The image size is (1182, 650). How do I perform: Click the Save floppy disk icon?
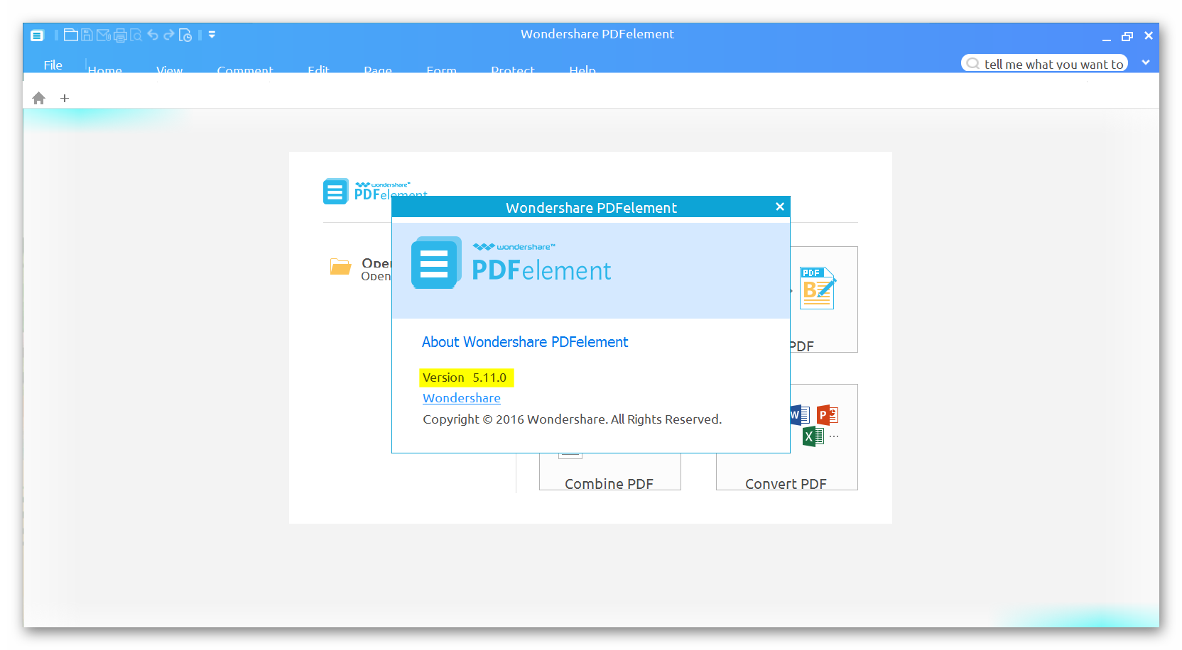click(x=87, y=34)
